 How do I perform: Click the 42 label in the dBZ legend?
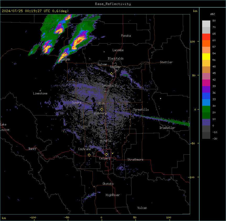pos(214,80)
